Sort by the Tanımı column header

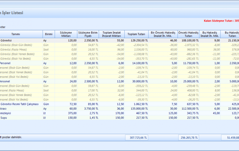point(16,34)
